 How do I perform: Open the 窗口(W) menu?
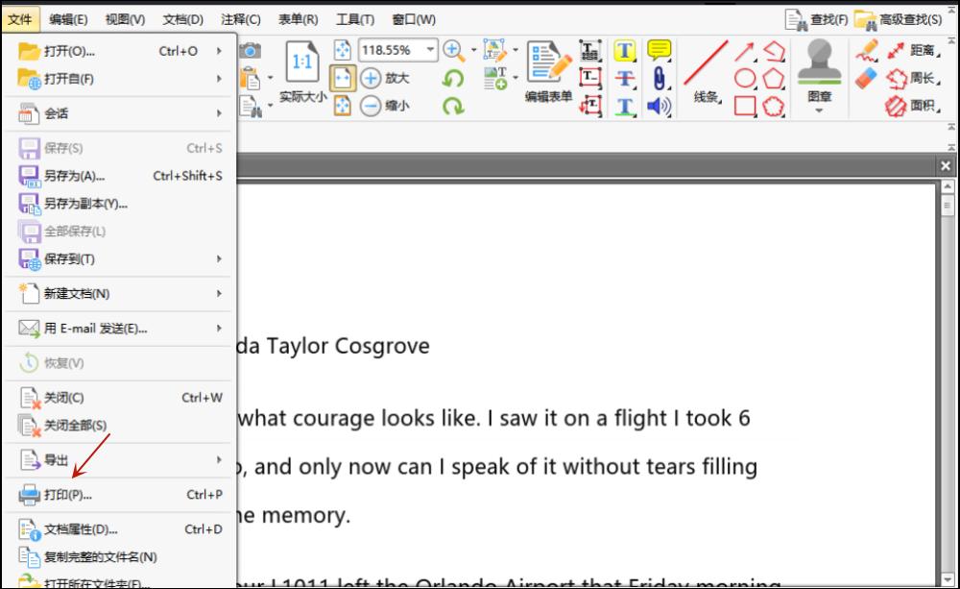pyautogui.click(x=414, y=19)
